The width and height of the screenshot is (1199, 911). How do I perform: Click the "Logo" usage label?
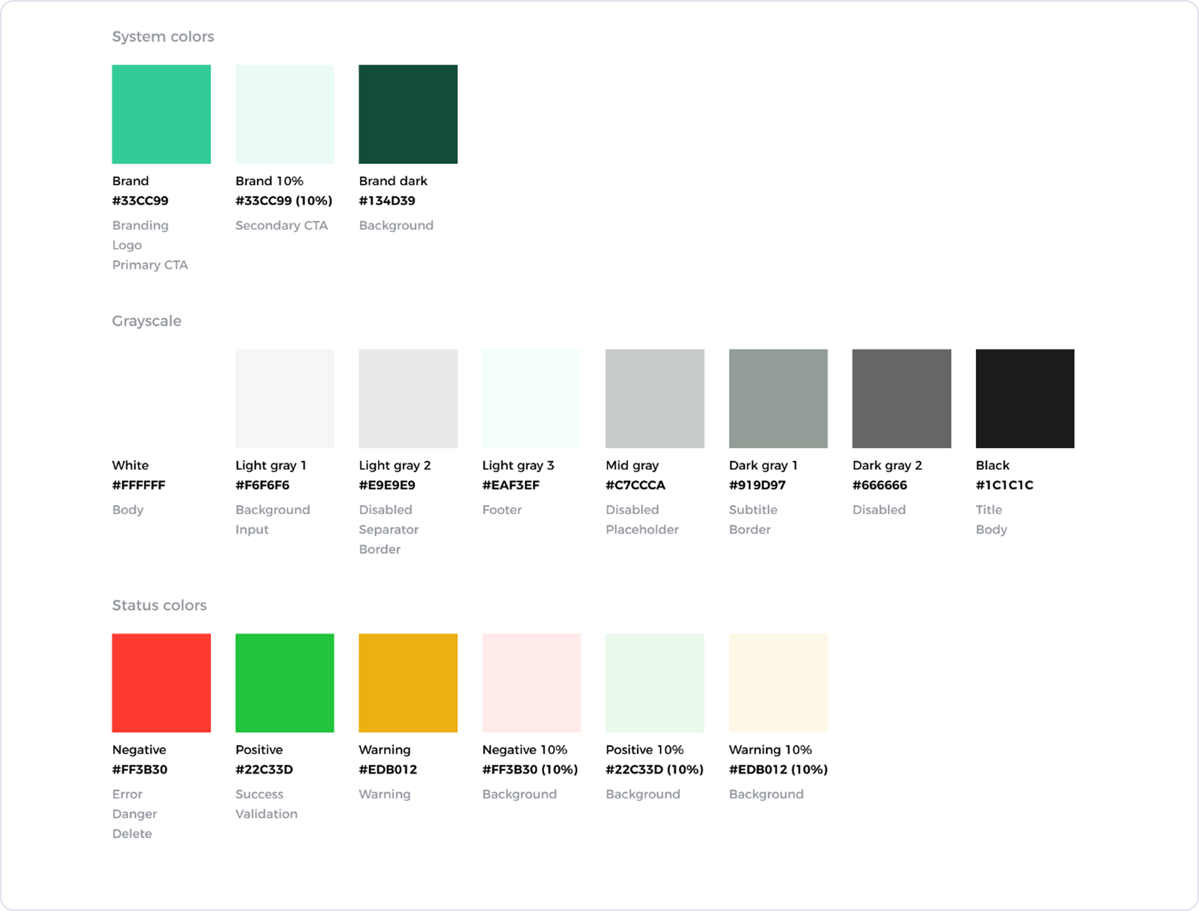coord(127,245)
